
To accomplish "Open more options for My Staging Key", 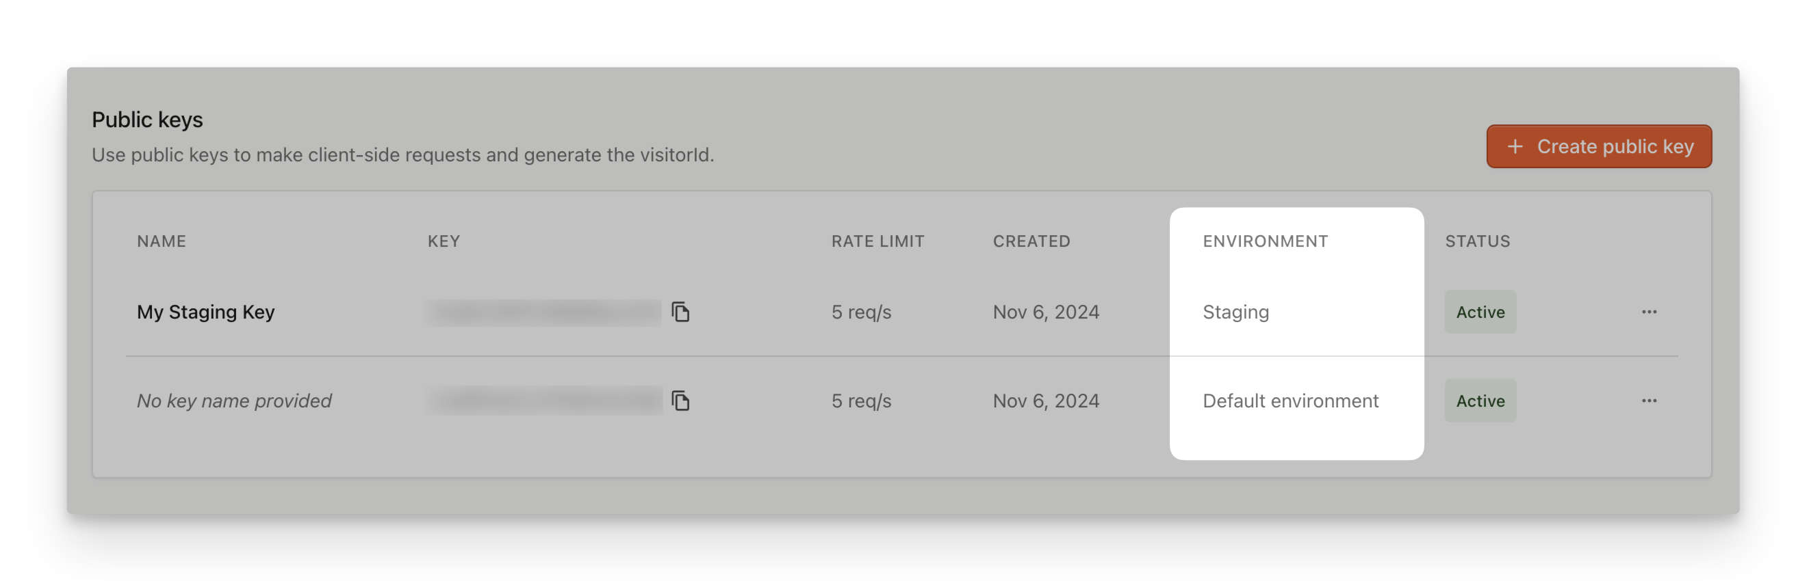I will coord(1648,312).
